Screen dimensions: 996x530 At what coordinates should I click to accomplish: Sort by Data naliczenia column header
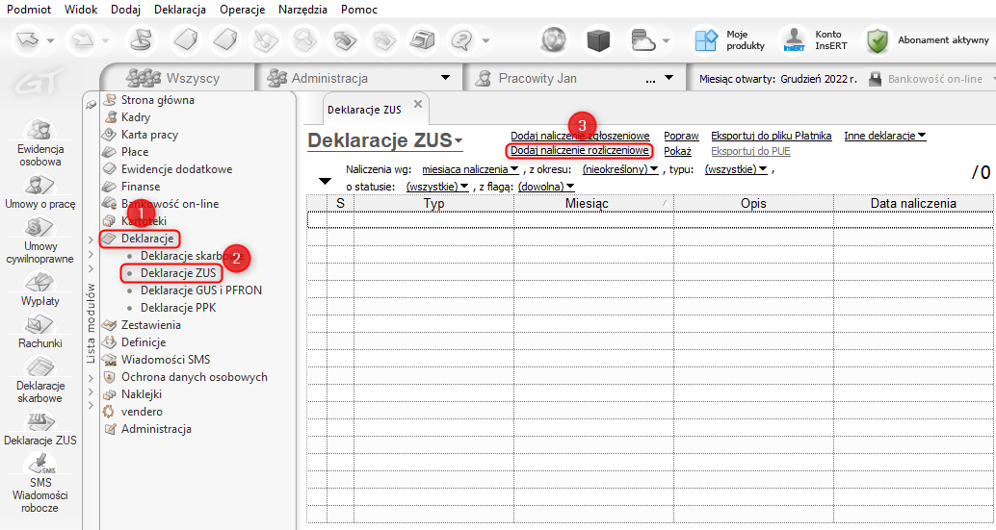913,204
